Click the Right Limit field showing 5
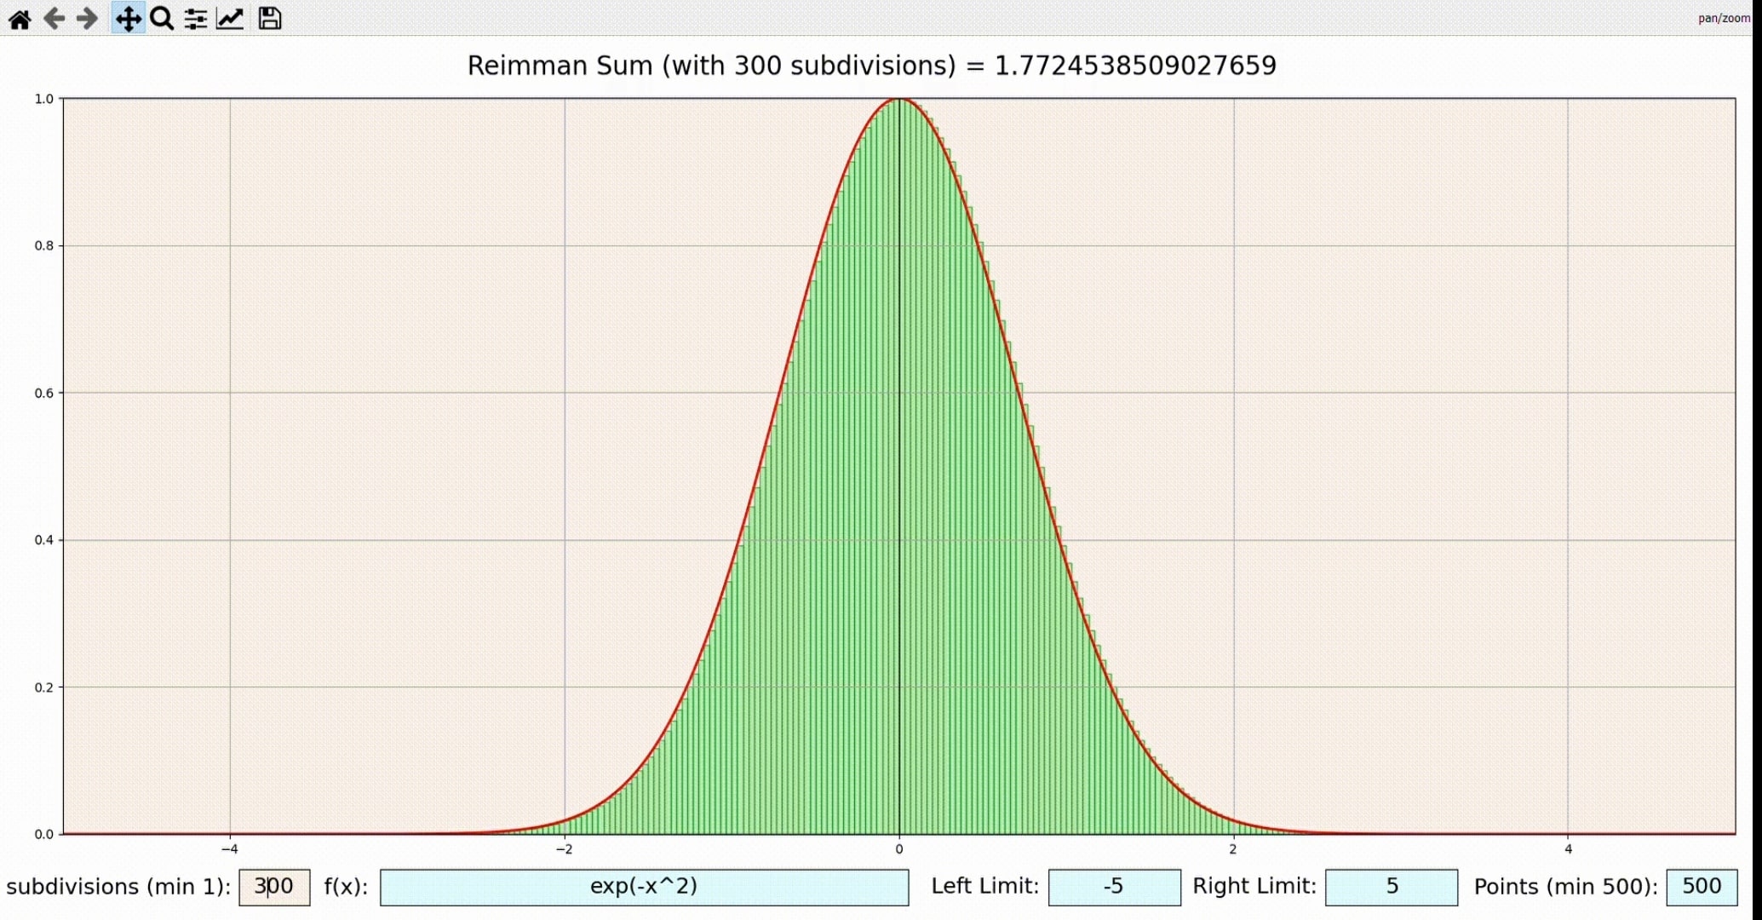1762x920 pixels. (1392, 887)
